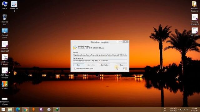Click the file saved as path field

[x=100, y=61]
